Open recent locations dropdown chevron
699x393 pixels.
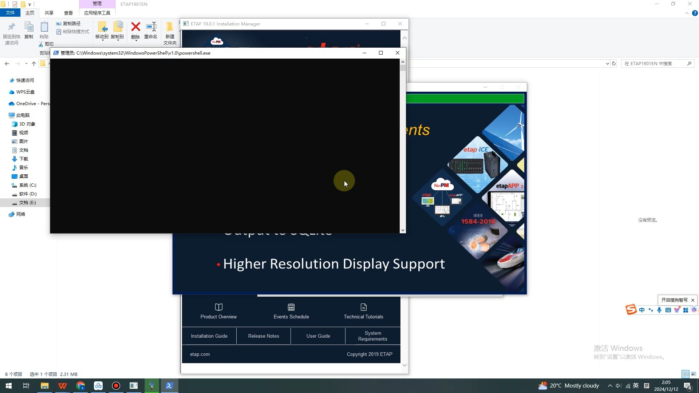coord(26,64)
